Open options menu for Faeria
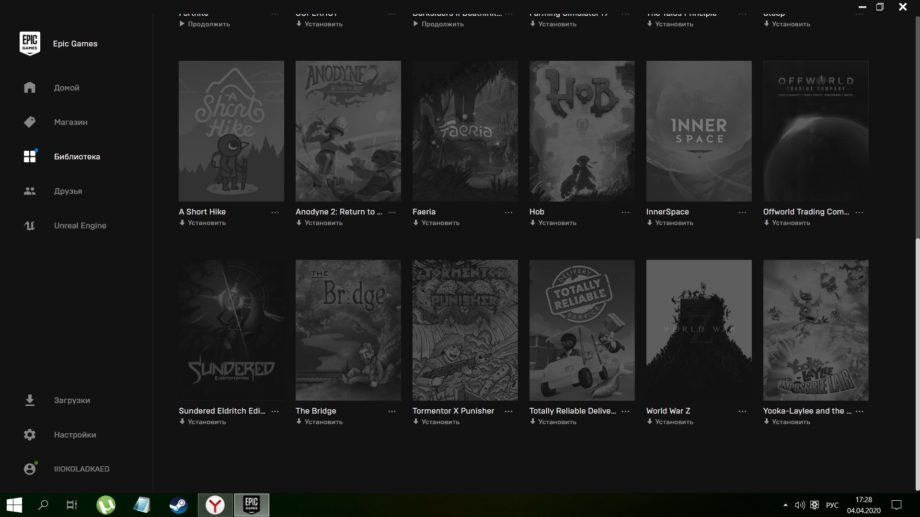 [x=509, y=213]
